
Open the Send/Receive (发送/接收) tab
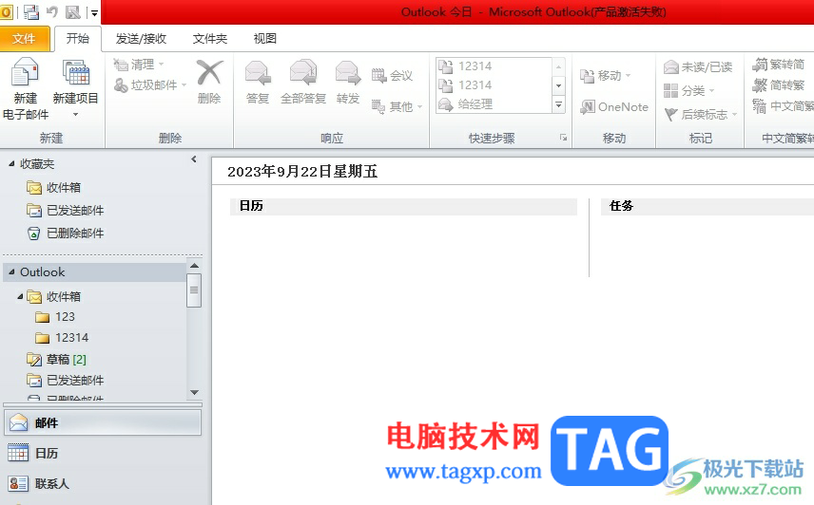(141, 38)
